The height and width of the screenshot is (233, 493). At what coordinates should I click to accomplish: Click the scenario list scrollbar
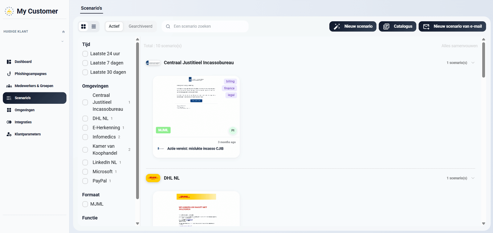483,60
